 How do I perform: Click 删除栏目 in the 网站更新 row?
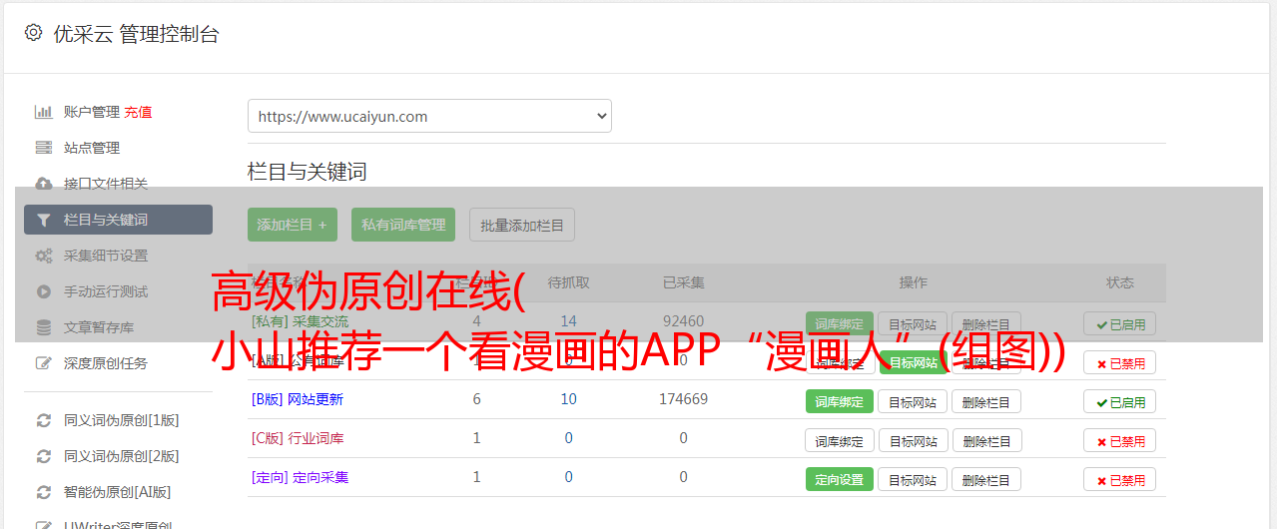pyautogui.click(x=986, y=402)
